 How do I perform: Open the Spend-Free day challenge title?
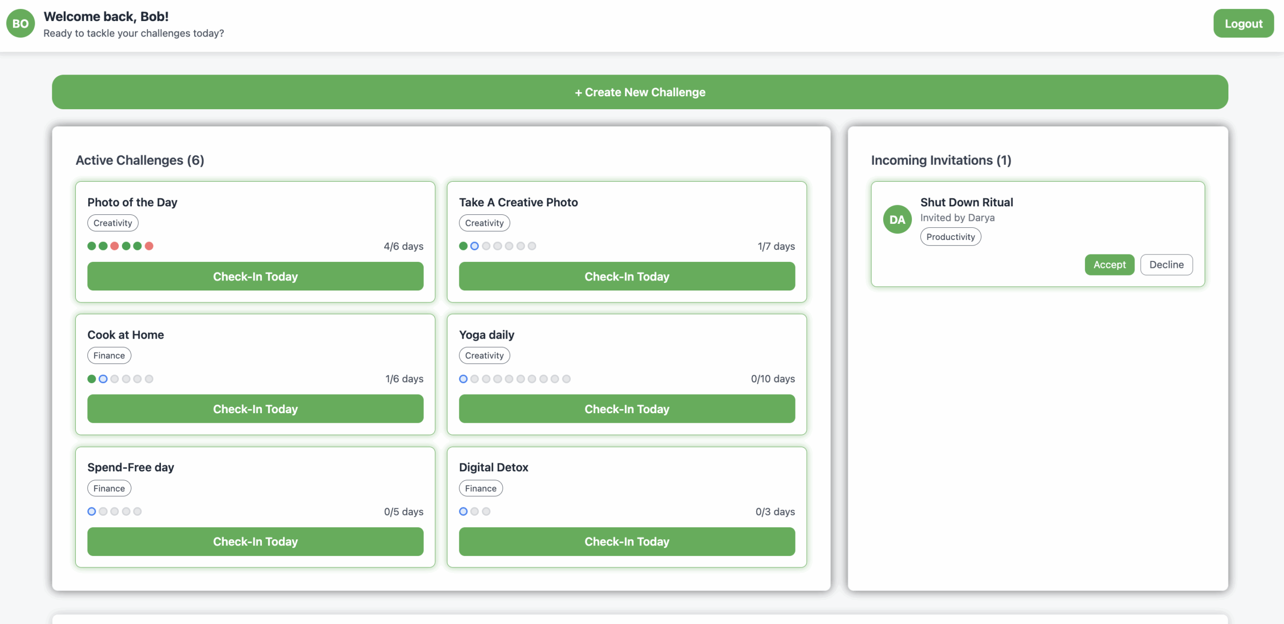(x=130, y=467)
